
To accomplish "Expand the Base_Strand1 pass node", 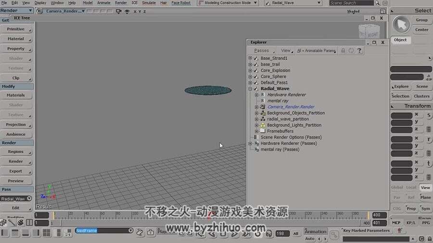I will click(250, 58).
